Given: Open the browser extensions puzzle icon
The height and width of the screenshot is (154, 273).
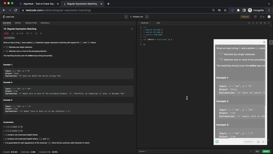Looking at the screenshot, I should pos(238,10).
